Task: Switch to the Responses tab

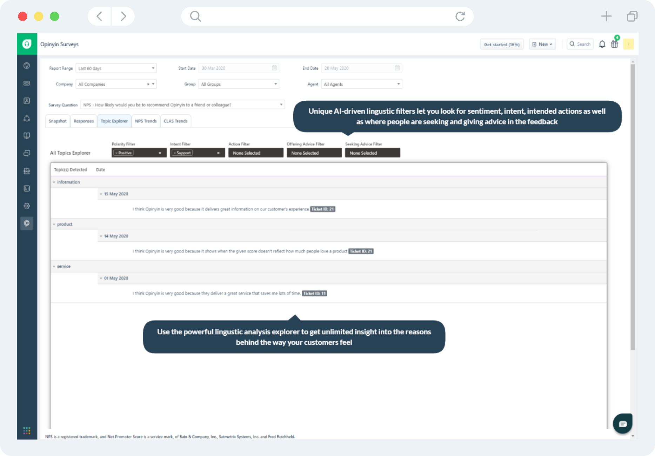Action: click(x=83, y=121)
